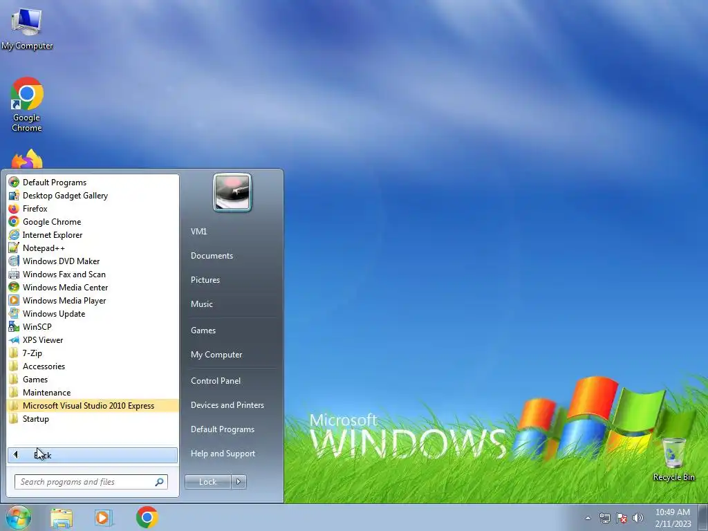Viewport: 708px width, 531px height.
Task: Select the Recycle Bin desktop icon
Action: pos(673,459)
